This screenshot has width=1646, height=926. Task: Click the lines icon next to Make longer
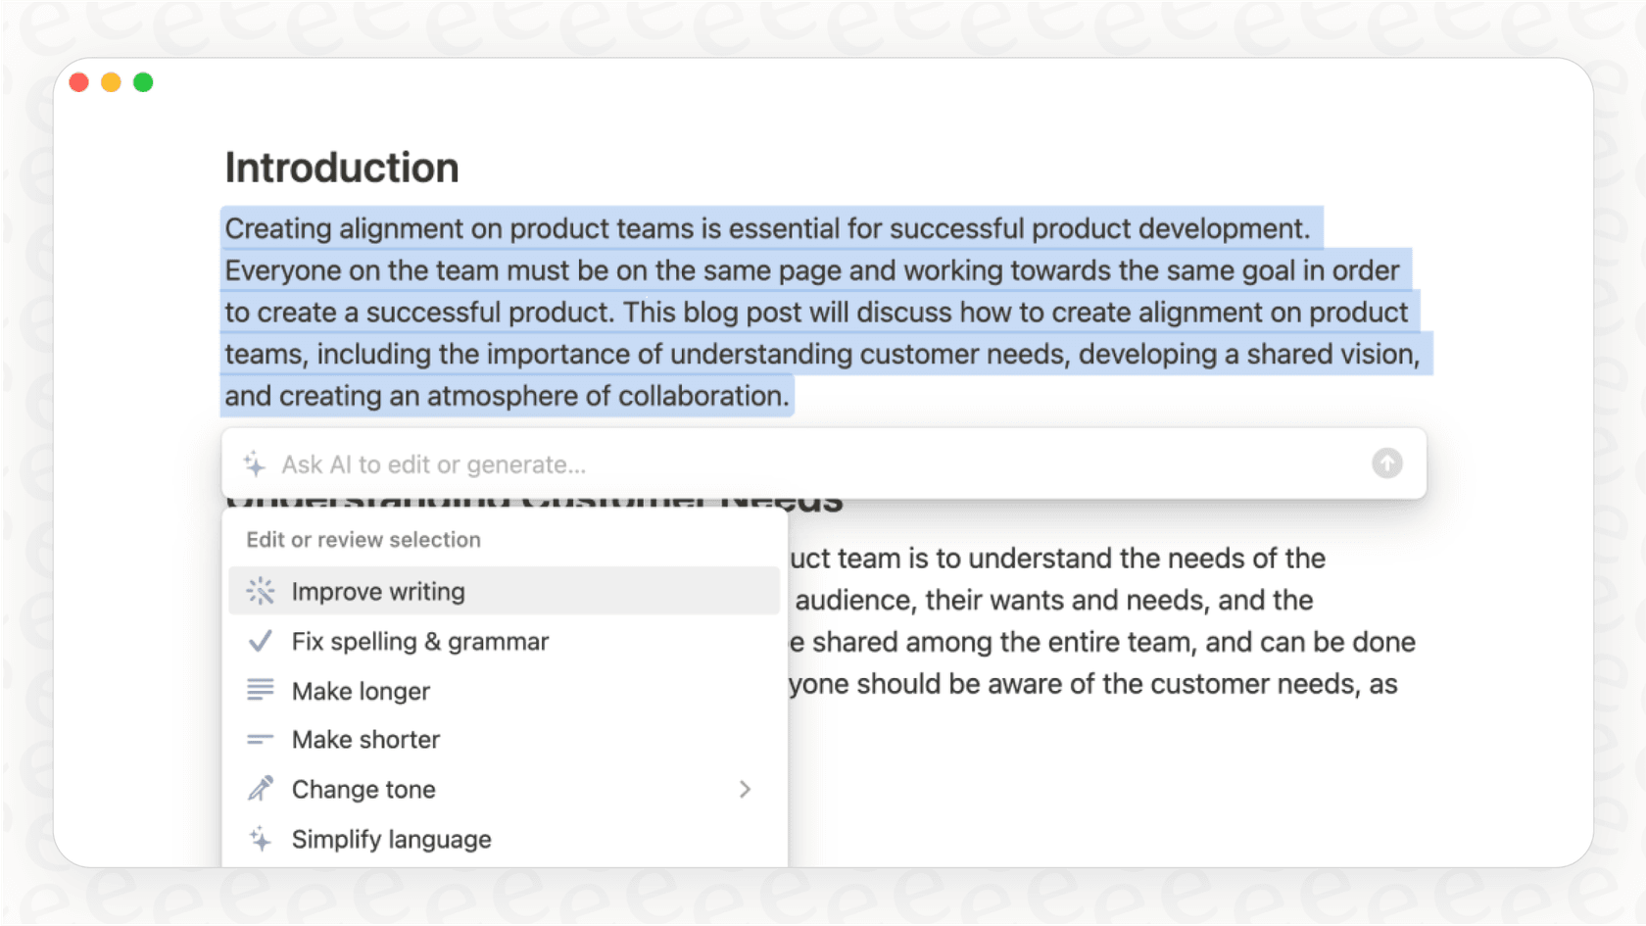tap(261, 690)
